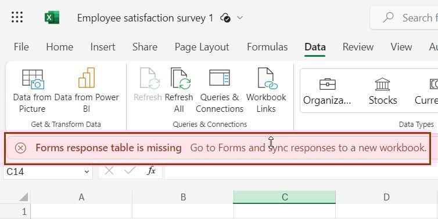
Task: Choose the Organization data type
Action: point(327,91)
